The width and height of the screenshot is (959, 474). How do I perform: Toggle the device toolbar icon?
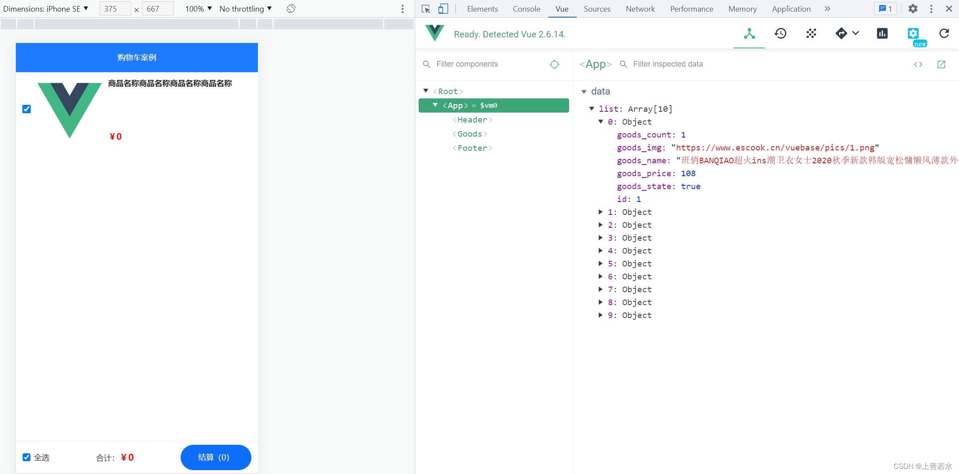coord(443,9)
